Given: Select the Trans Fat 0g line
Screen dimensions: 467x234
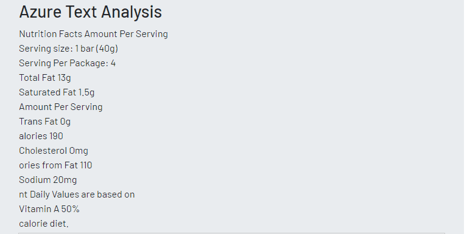Looking at the screenshot, I should pyautogui.click(x=44, y=122).
